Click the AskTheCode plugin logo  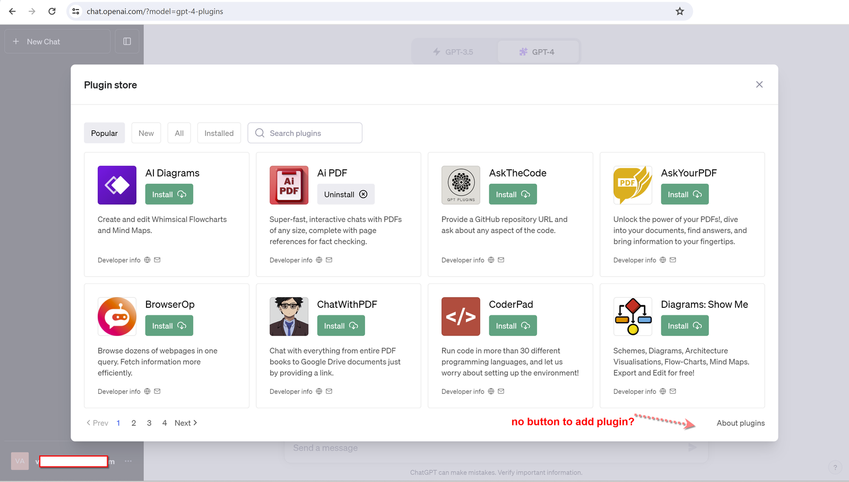pos(461,185)
